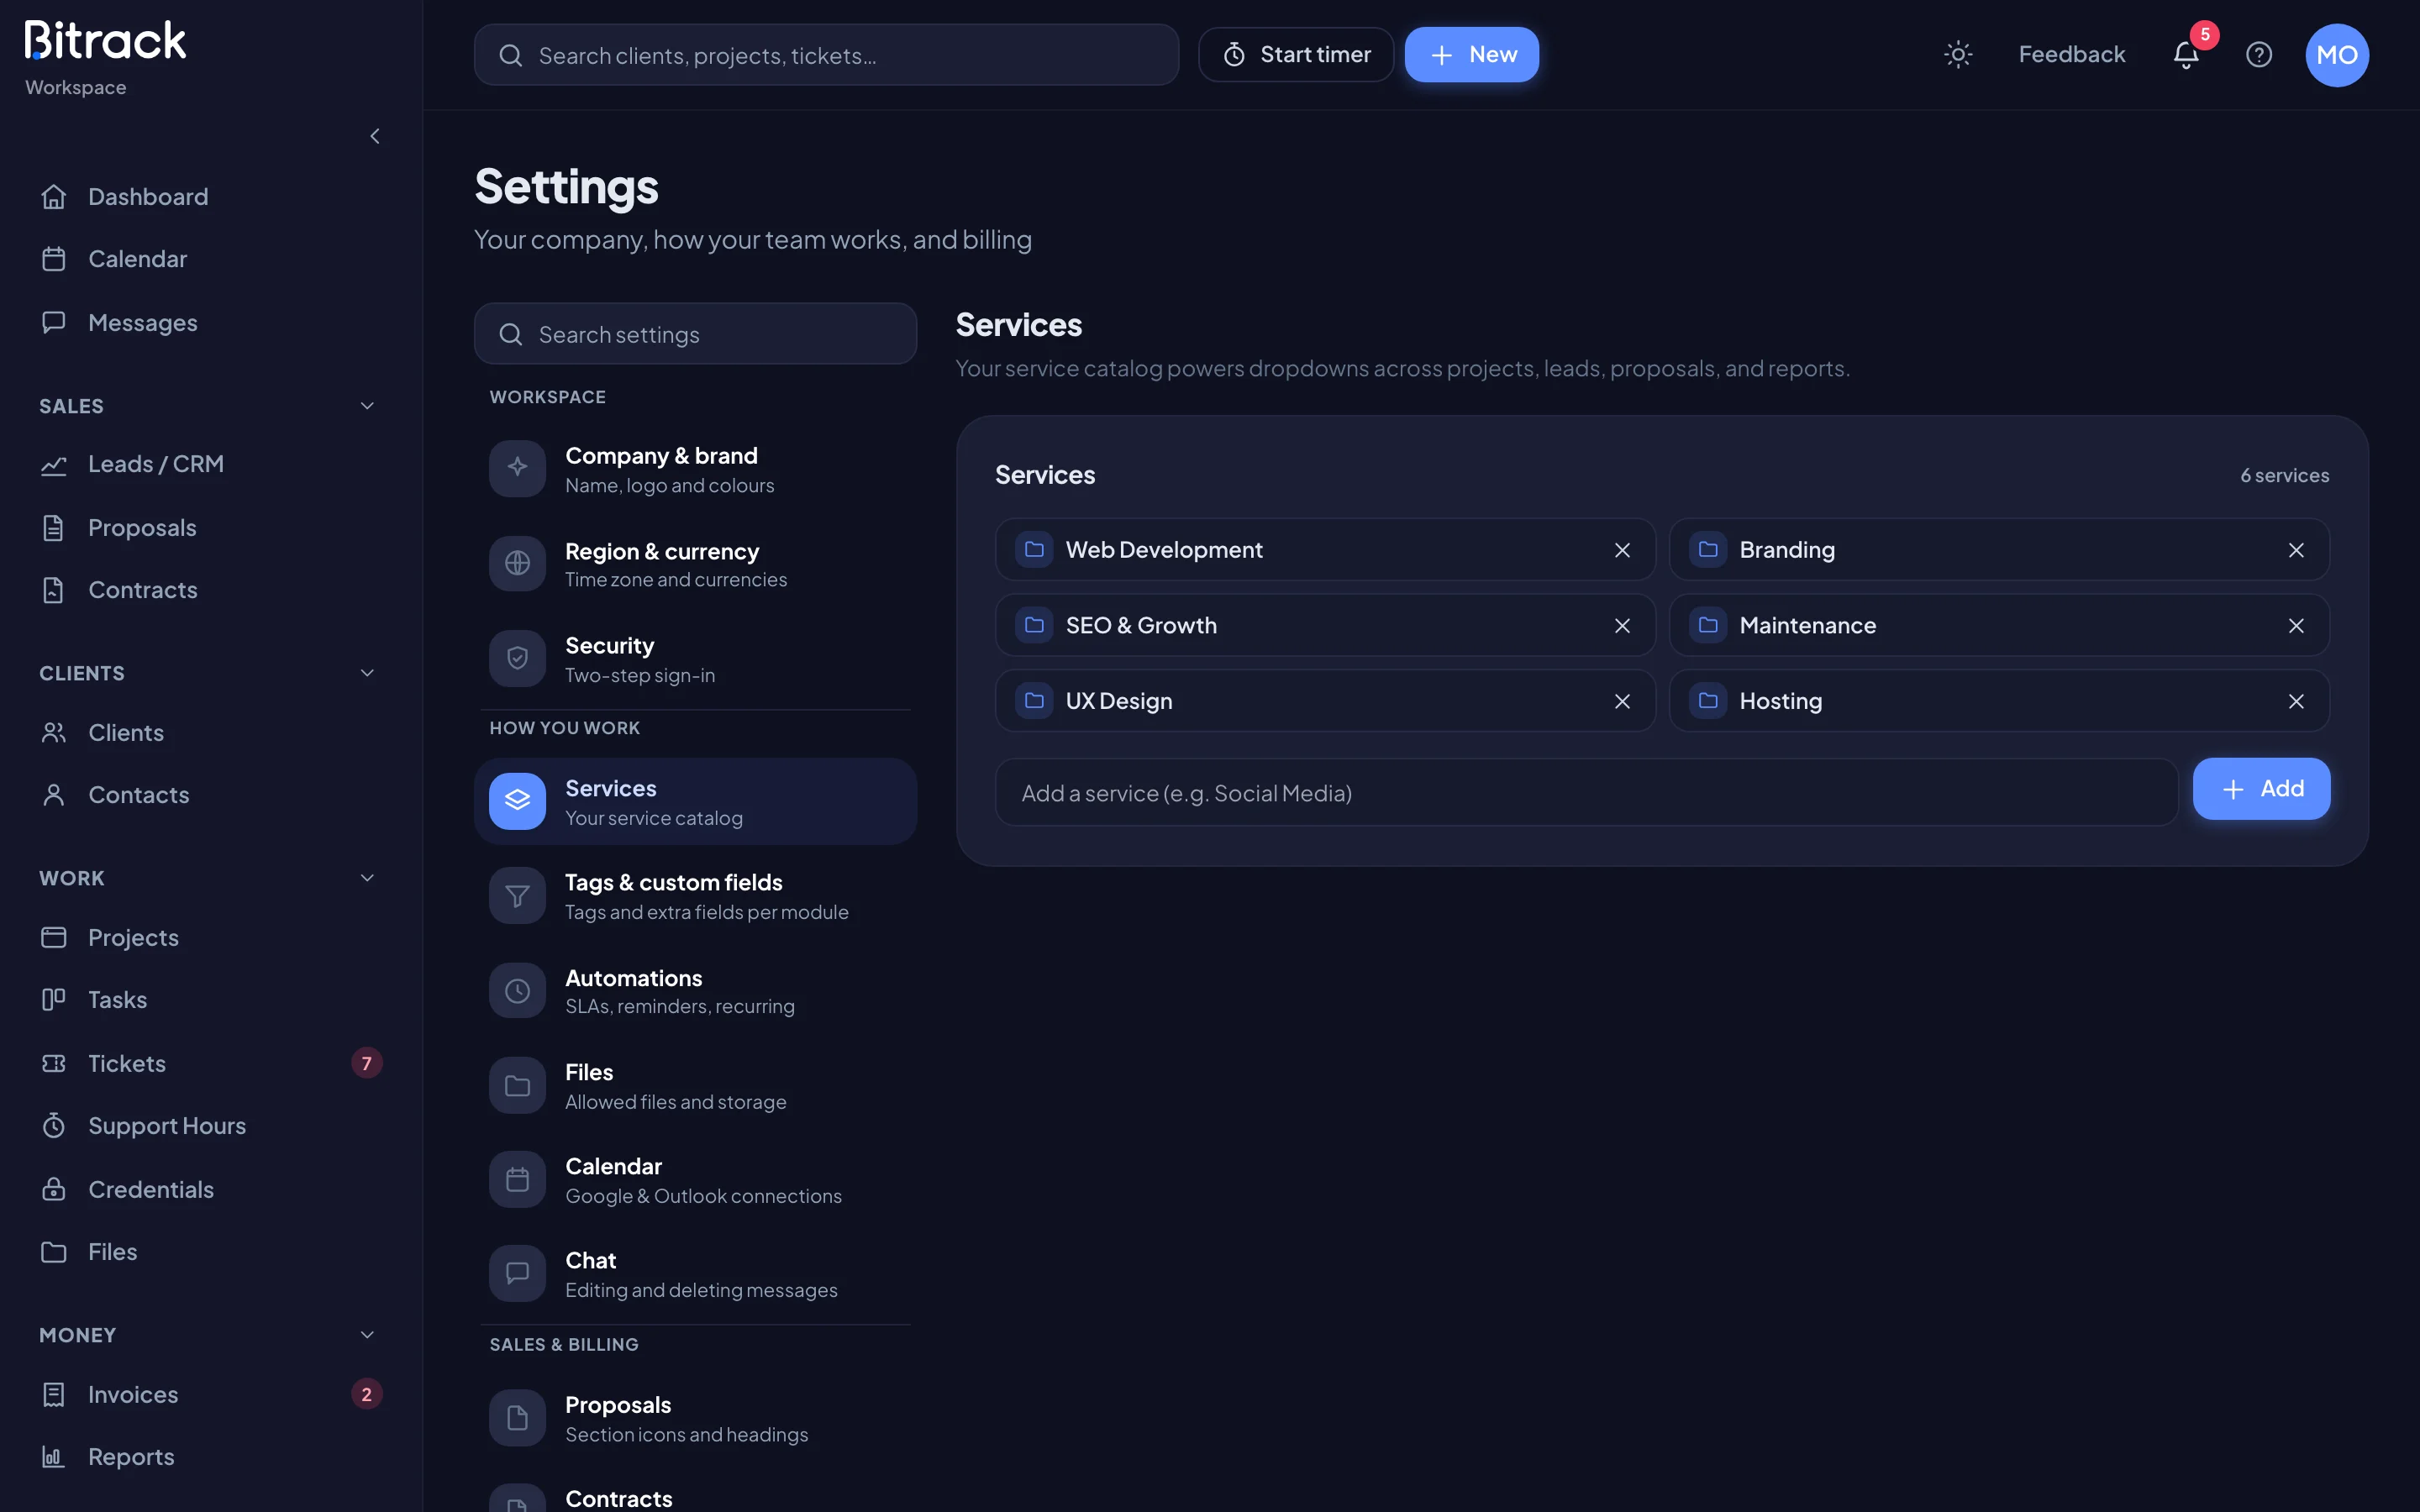Focus the Search settings field
The height and width of the screenshot is (1512, 2420).
pos(695,334)
